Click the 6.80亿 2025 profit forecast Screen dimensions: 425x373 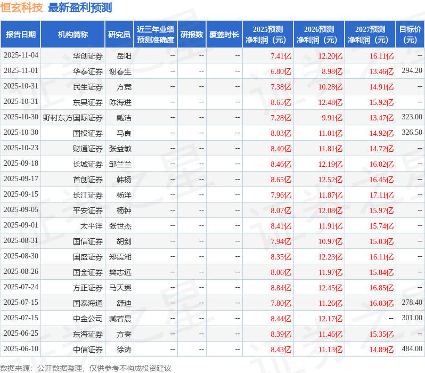[281, 71]
